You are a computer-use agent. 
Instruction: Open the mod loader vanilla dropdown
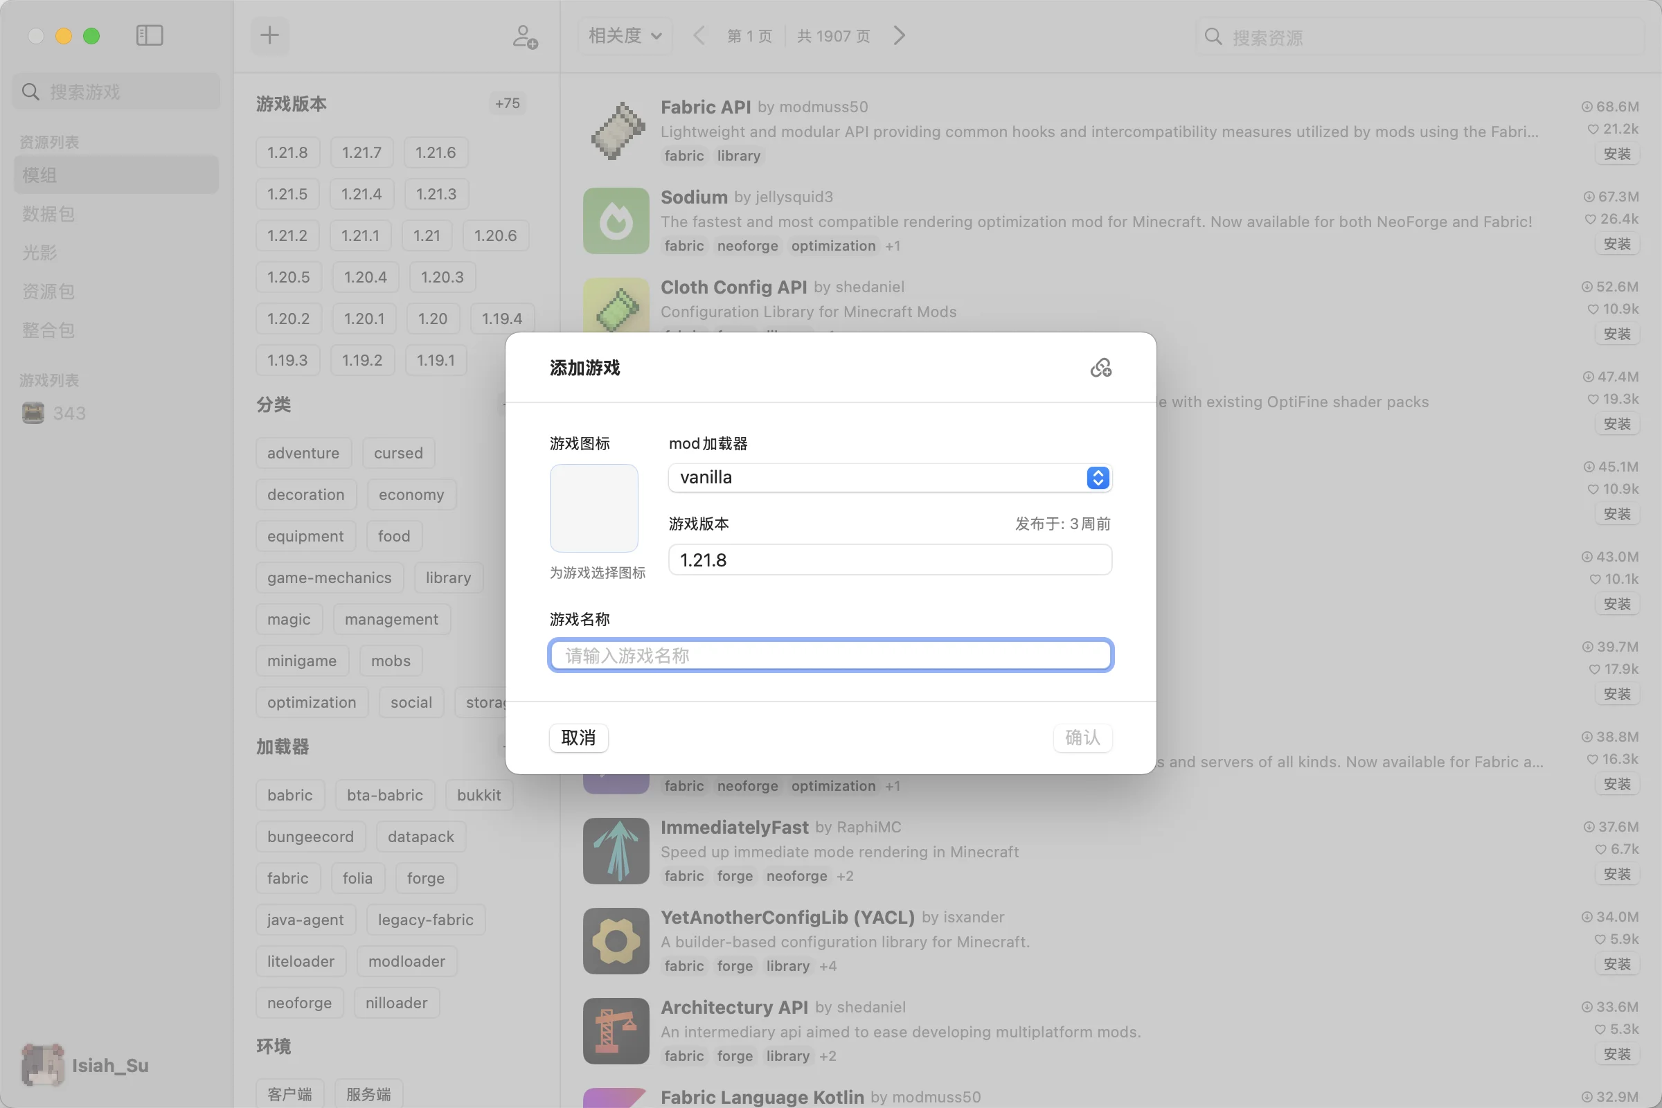[x=890, y=478]
